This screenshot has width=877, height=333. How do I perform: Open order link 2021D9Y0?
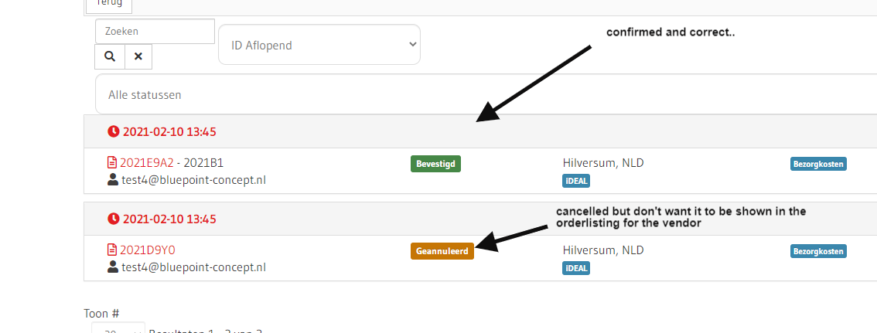[x=146, y=250]
